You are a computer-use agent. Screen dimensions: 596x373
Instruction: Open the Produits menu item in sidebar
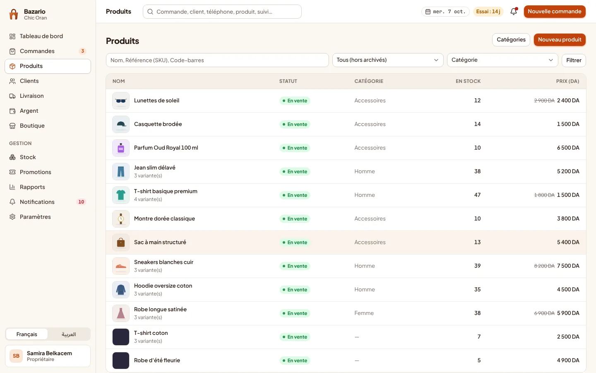point(48,66)
